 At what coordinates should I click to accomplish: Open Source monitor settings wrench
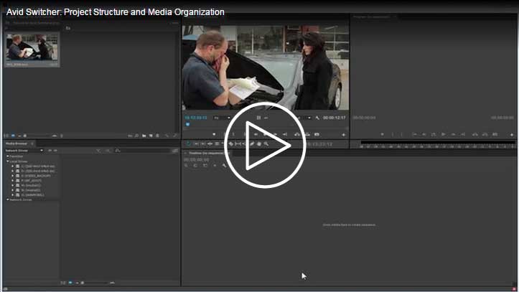317,118
